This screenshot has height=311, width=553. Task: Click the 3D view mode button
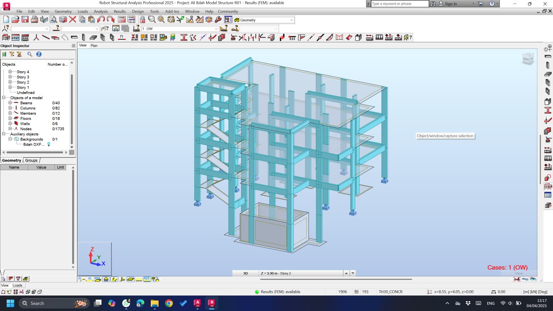(245, 273)
